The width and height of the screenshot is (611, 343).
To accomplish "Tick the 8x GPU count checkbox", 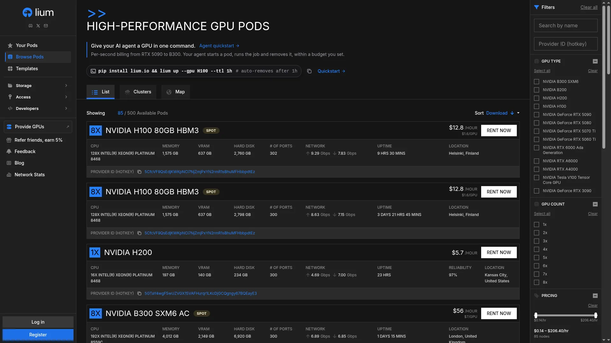I will (537, 282).
